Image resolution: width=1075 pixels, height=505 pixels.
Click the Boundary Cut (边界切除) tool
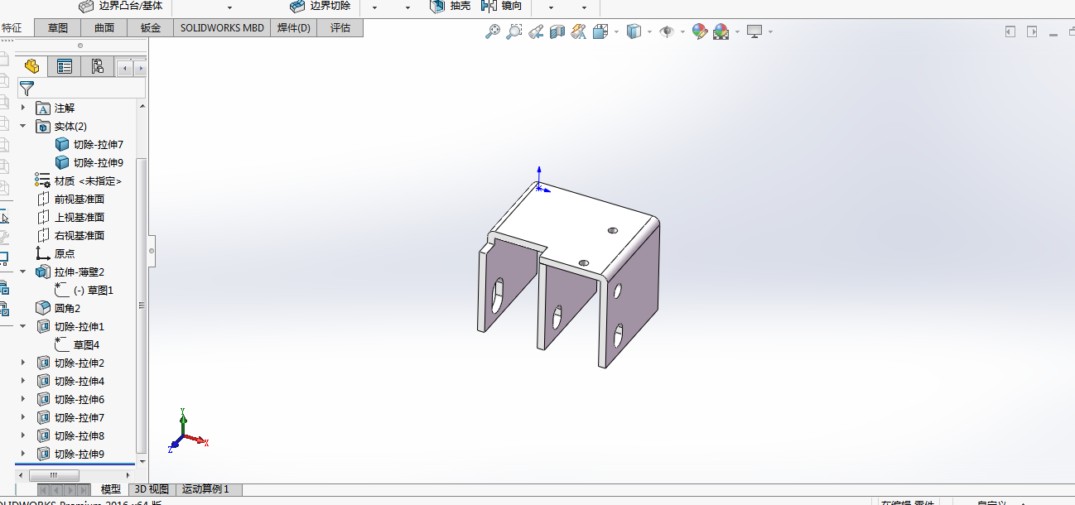tap(321, 6)
